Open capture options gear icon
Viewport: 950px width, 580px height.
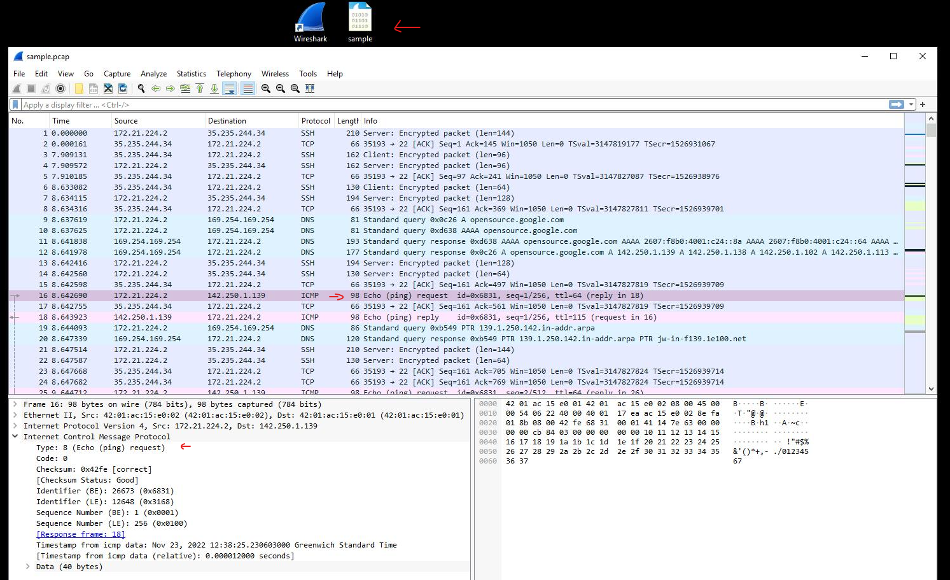(60, 88)
